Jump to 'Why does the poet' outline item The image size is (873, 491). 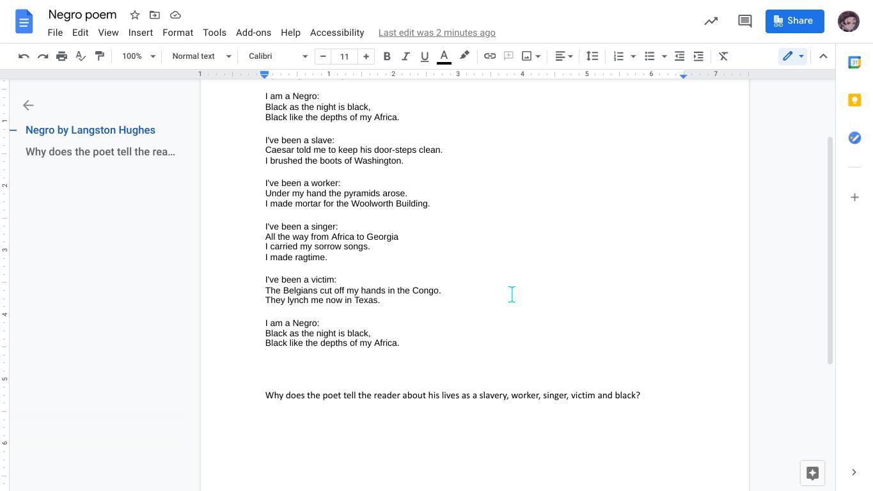100,152
